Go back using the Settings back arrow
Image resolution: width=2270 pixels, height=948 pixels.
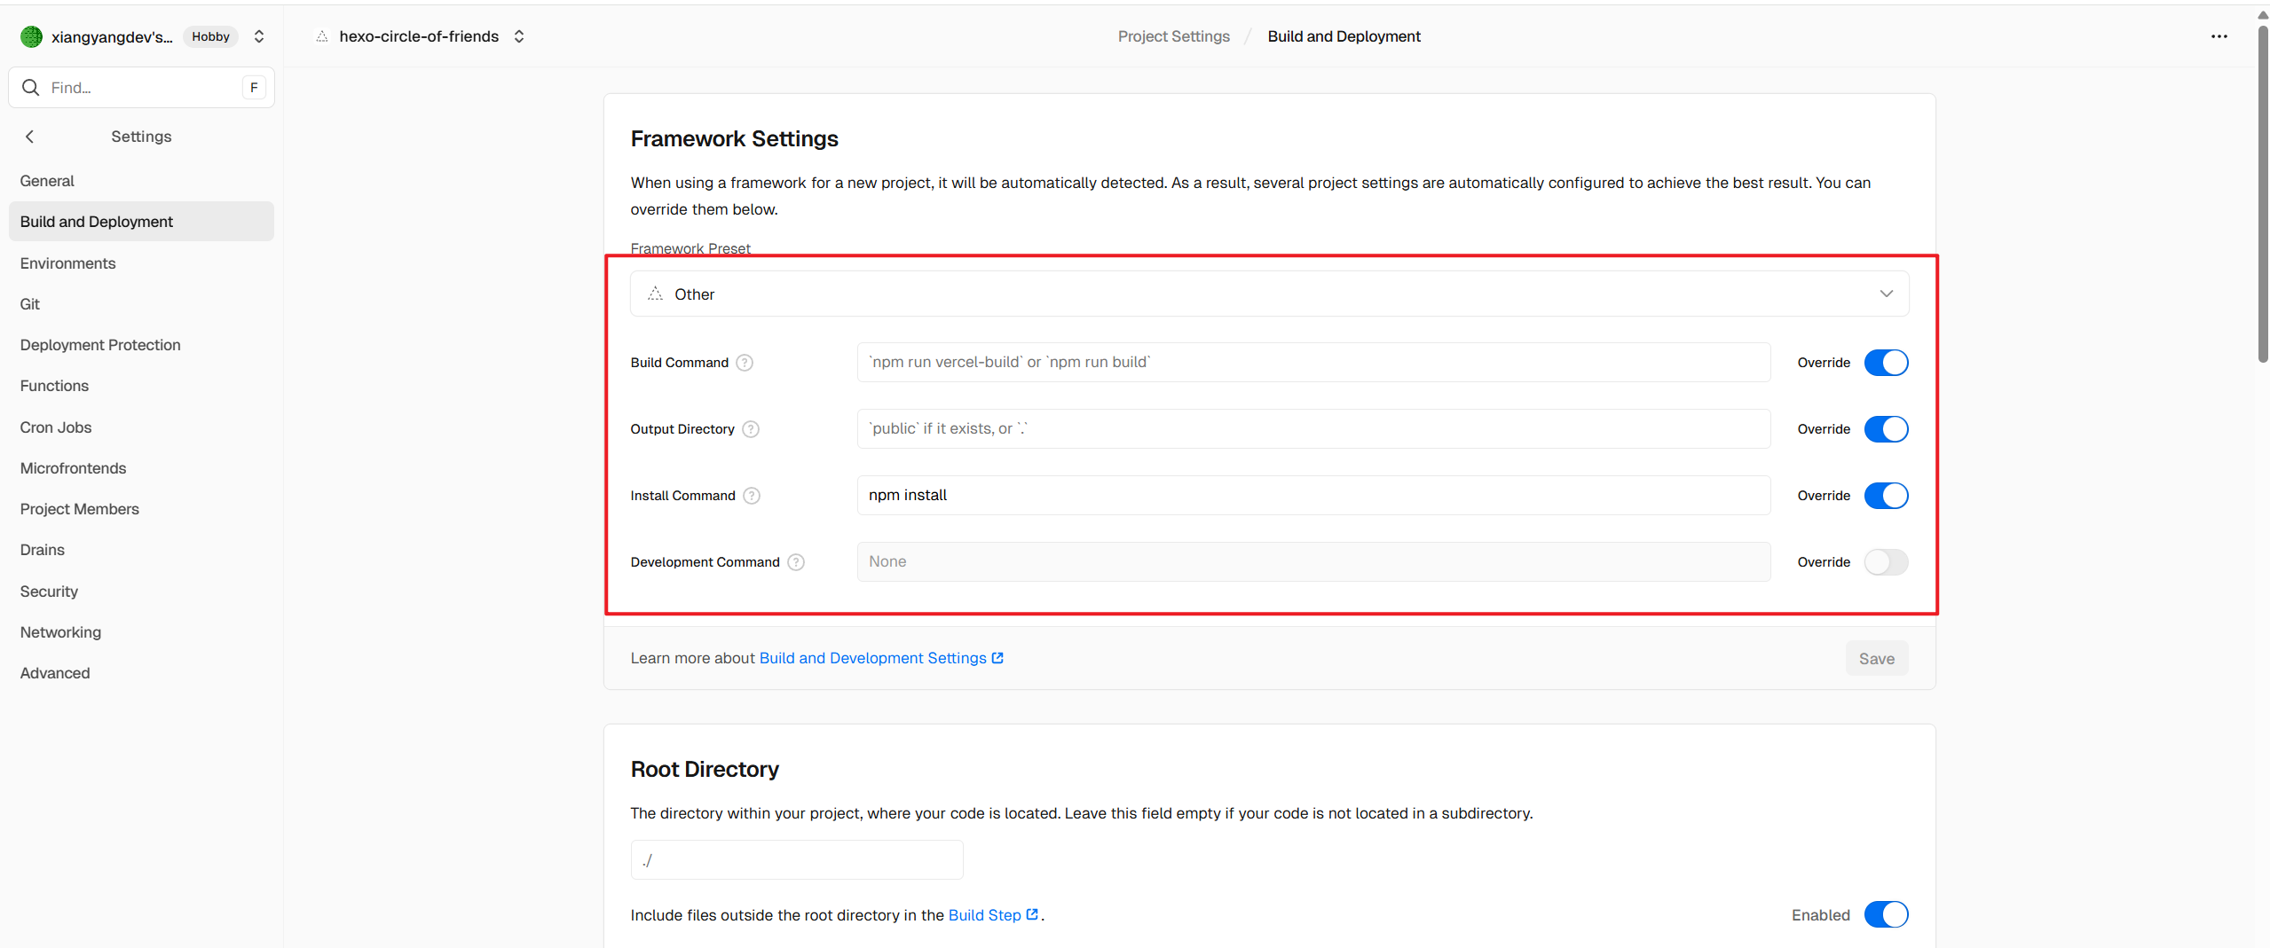(x=30, y=137)
